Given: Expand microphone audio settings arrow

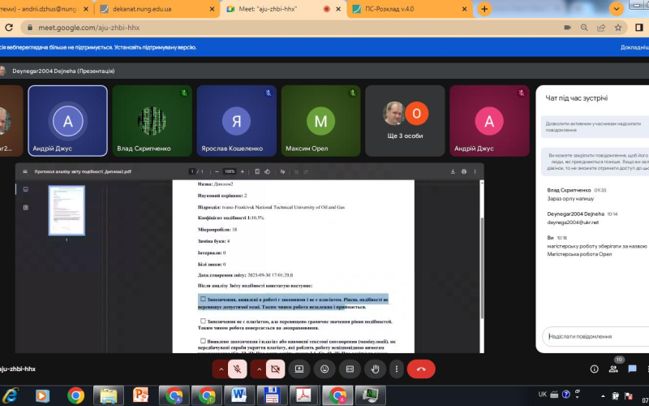Looking at the screenshot, I should tap(221, 369).
